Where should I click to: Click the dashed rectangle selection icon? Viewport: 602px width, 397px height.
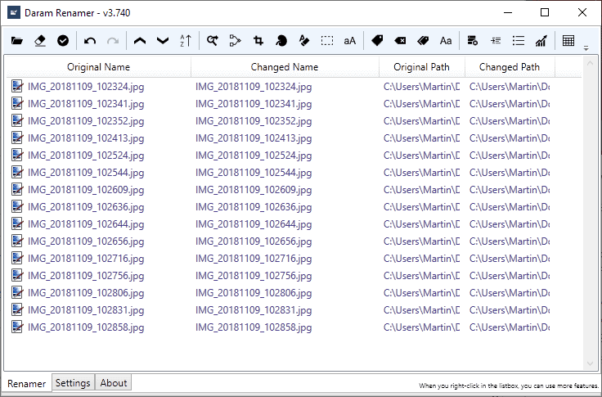[x=326, y=40]
